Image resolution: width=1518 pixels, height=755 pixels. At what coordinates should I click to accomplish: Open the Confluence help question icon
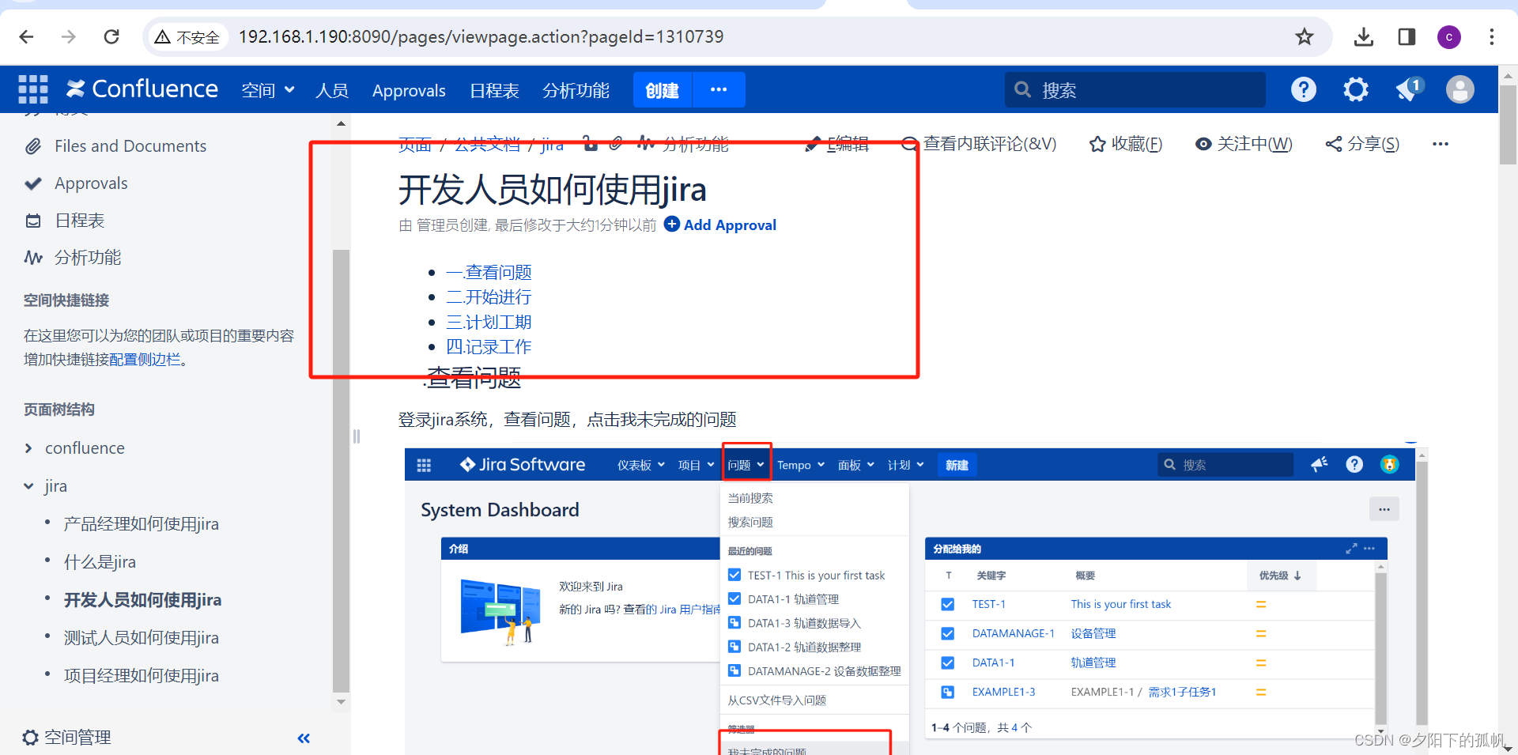1304,89
